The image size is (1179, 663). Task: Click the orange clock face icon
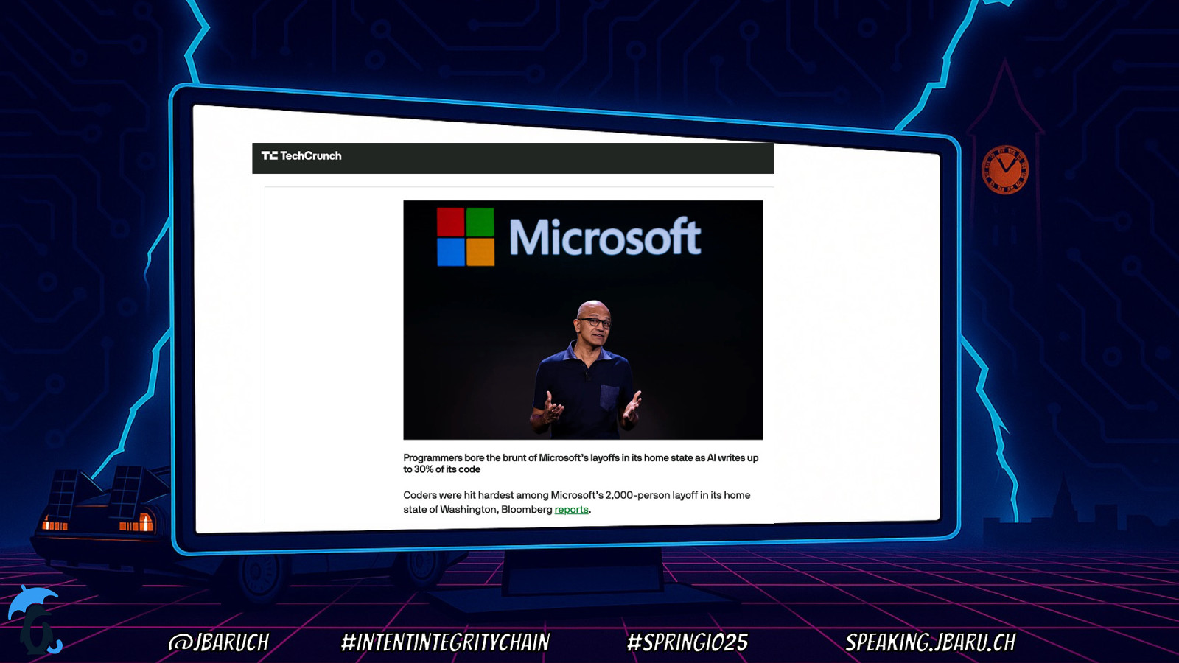1005,169
